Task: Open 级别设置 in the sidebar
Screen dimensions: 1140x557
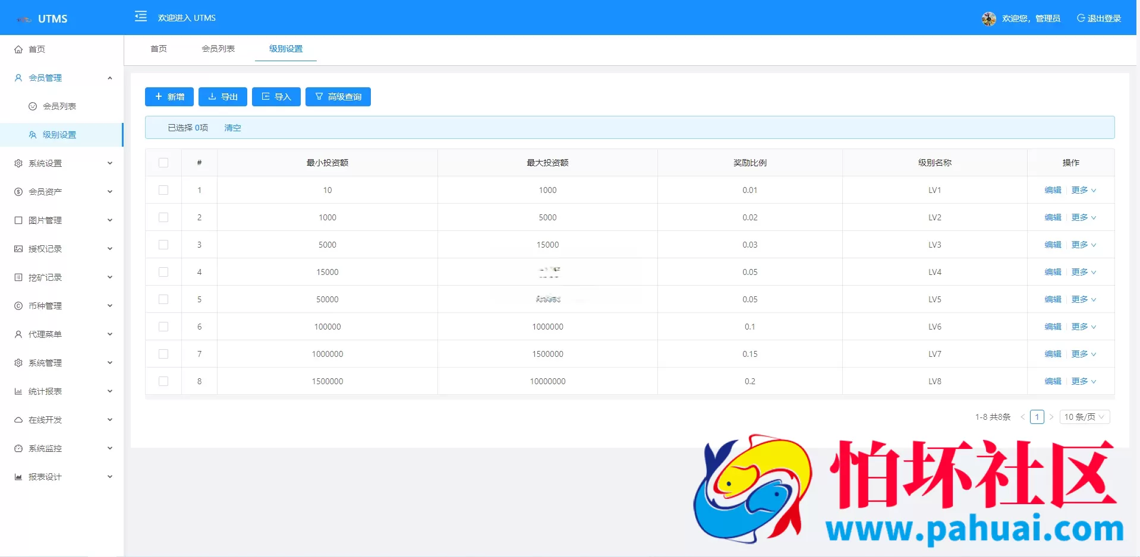Action: pos(62,135)
